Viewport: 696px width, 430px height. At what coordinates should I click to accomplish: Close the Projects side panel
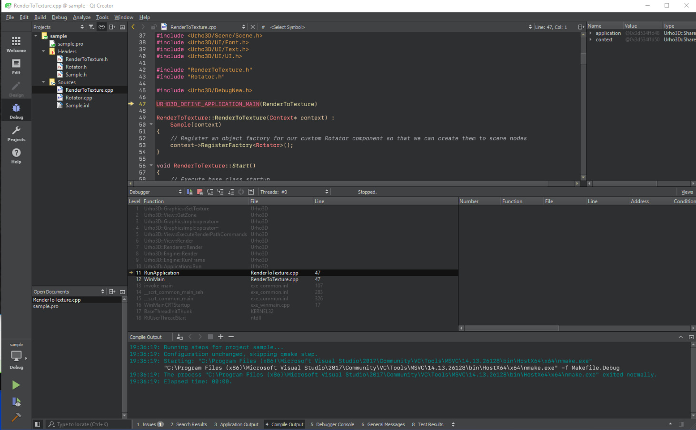click(x=122, y=27)
